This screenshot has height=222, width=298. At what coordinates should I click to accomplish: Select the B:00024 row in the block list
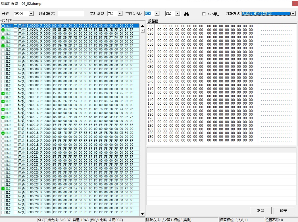click(70, 169)
